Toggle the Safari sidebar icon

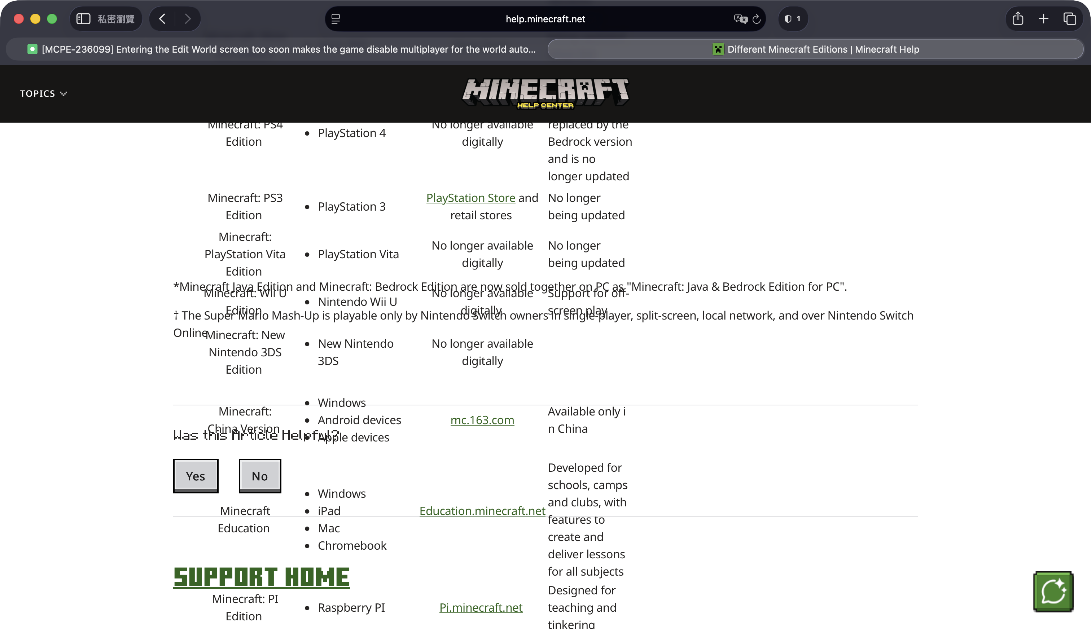83,19
